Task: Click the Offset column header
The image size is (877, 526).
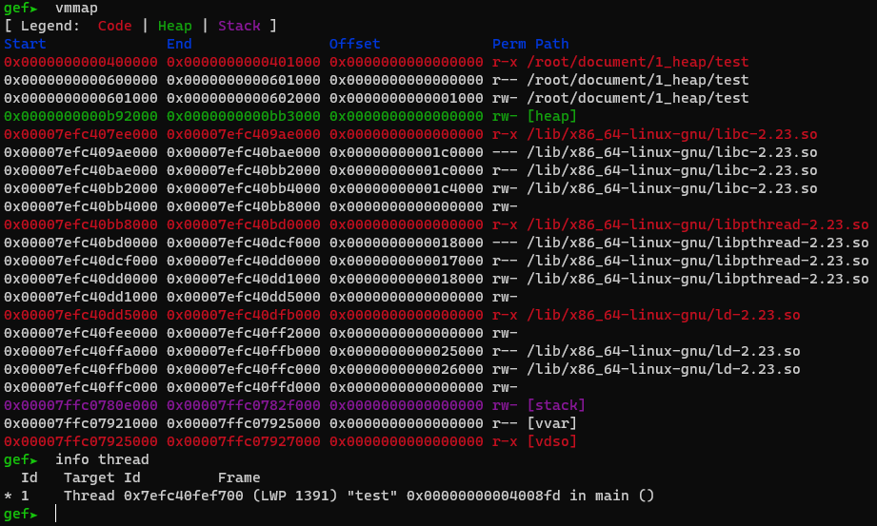Action: coord(354,44)
